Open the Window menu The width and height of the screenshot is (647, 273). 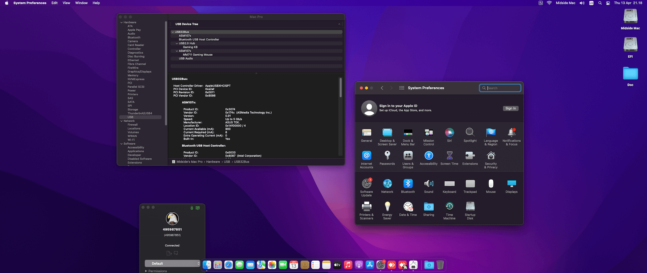click(x=81, y=3)
